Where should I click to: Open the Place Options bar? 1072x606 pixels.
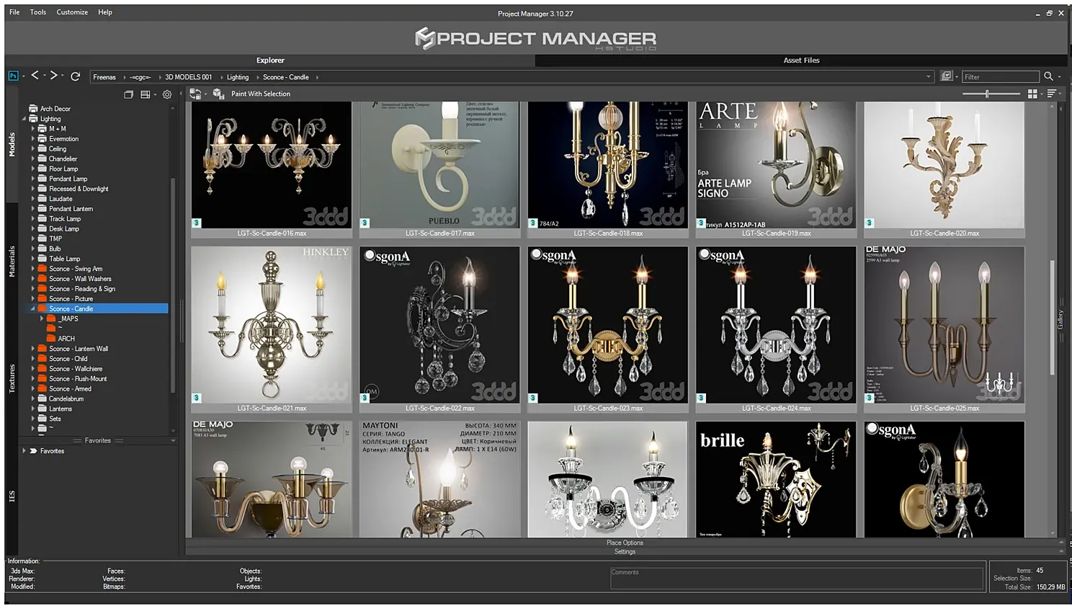pyautogui.click(x=625, y=543)
